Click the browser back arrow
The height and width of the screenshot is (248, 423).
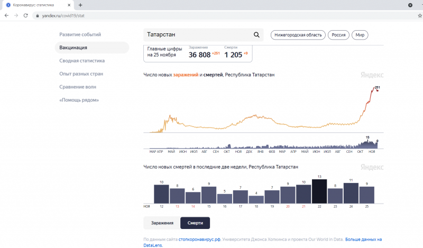6,16
